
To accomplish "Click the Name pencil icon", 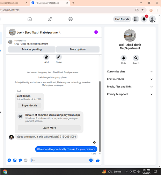I will [x=59, y=57].
